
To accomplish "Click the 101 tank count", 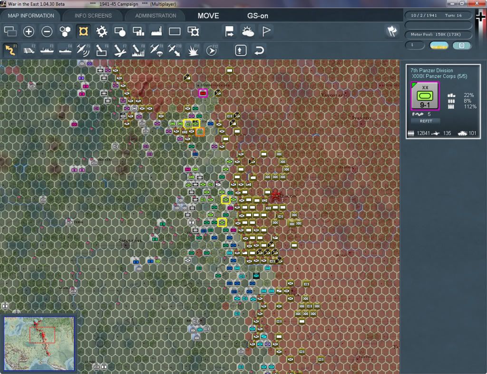I will click(472, 133).
